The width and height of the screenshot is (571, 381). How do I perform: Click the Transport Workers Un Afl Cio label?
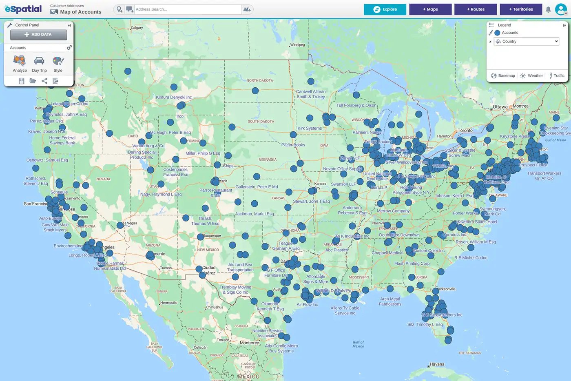point(544,176)
